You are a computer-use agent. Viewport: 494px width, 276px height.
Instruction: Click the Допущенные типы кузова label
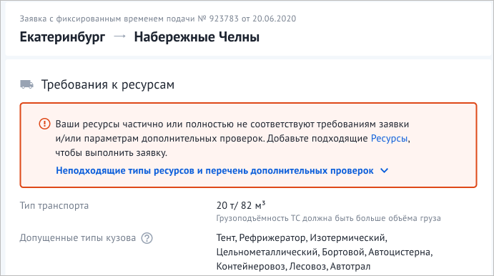[x=78, y=238]
